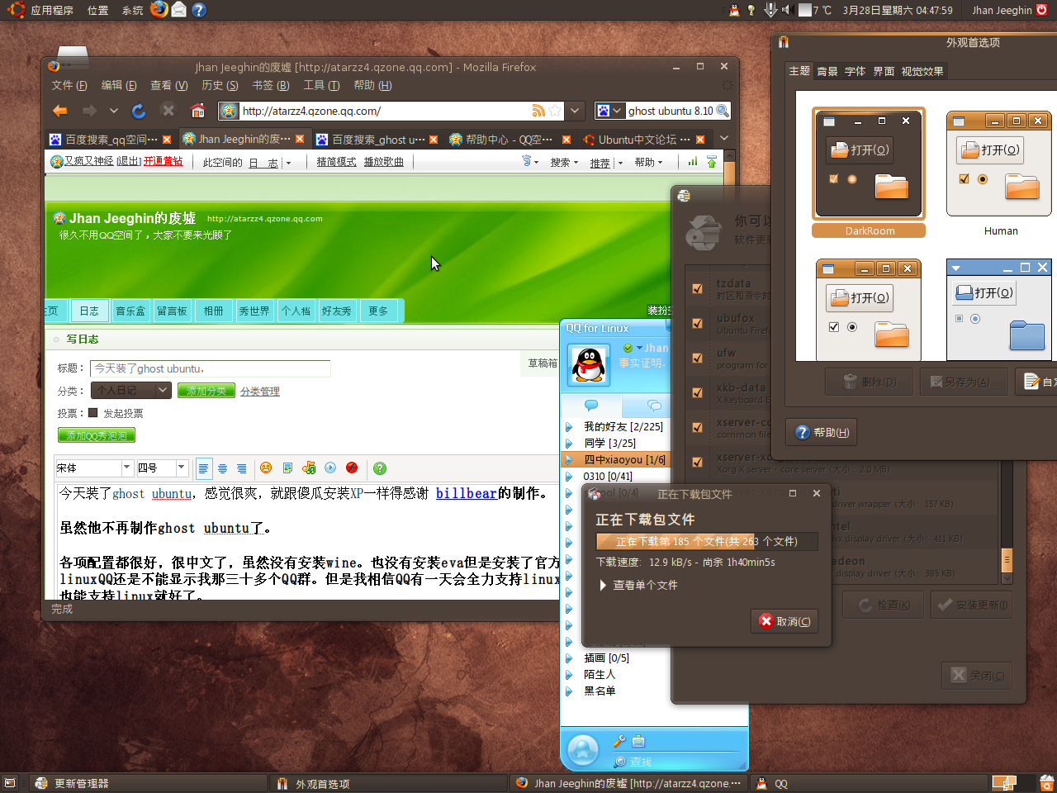This screenshot has height=793, width=1057.
Task: Align text left in blog editor
Action: pos(204,468)
